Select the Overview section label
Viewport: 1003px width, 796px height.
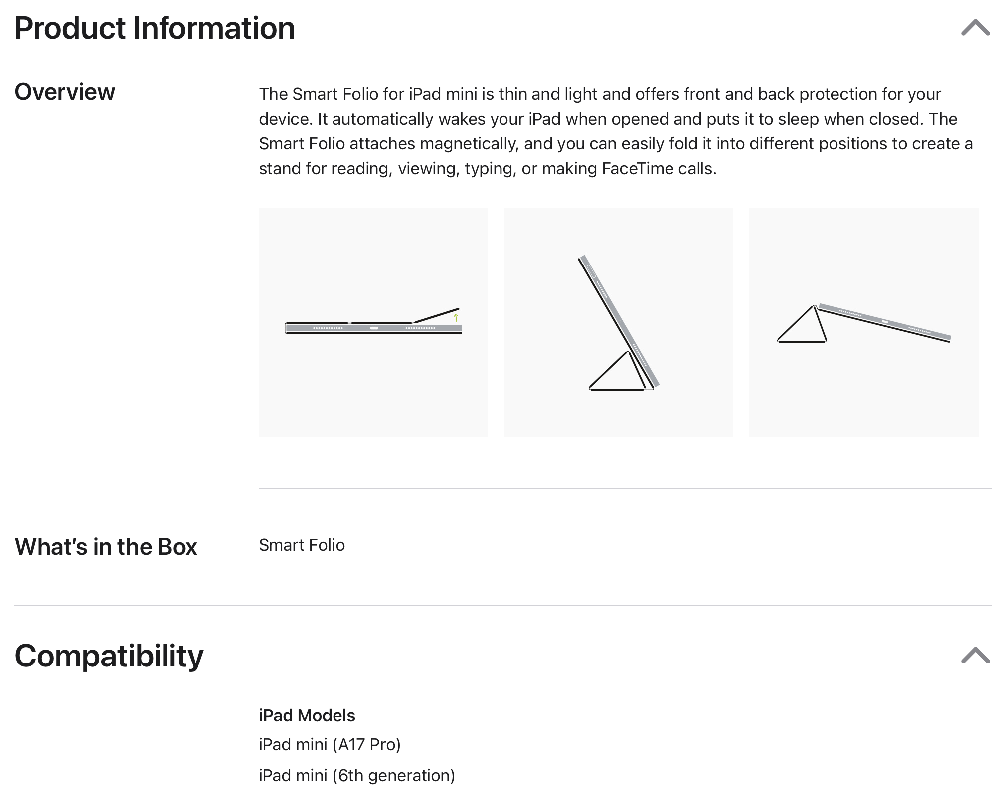(65, 92)
